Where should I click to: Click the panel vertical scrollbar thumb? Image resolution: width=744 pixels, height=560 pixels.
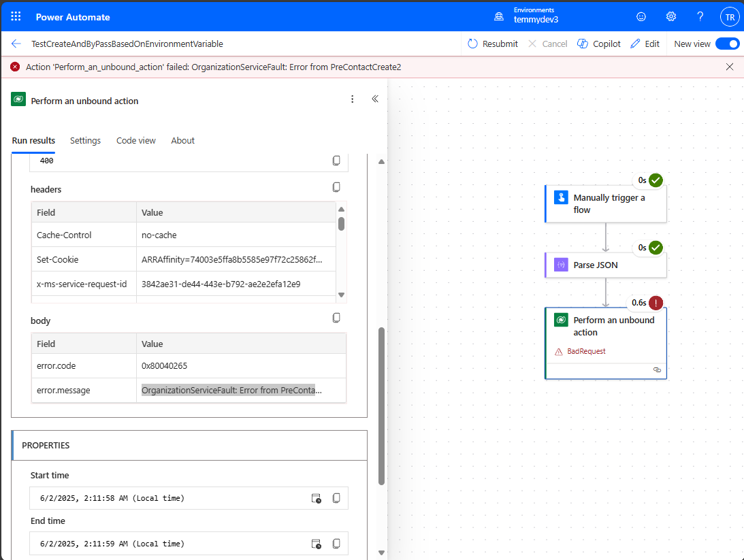pos(381,406)
